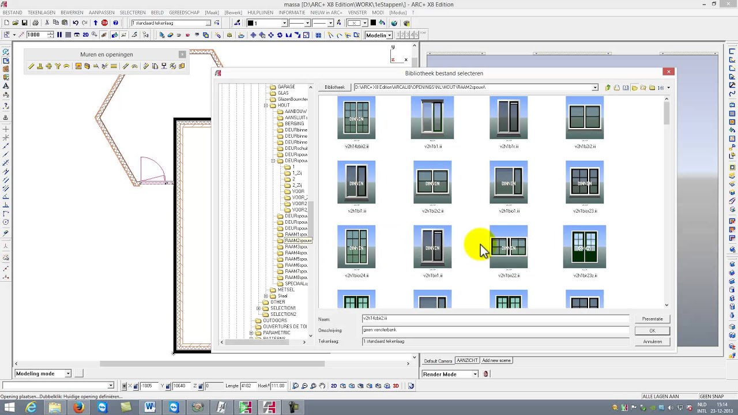Viewport: 738px width, 415px height.
Task: Click the Save floppy disk icon
Action: click(25, 23)
